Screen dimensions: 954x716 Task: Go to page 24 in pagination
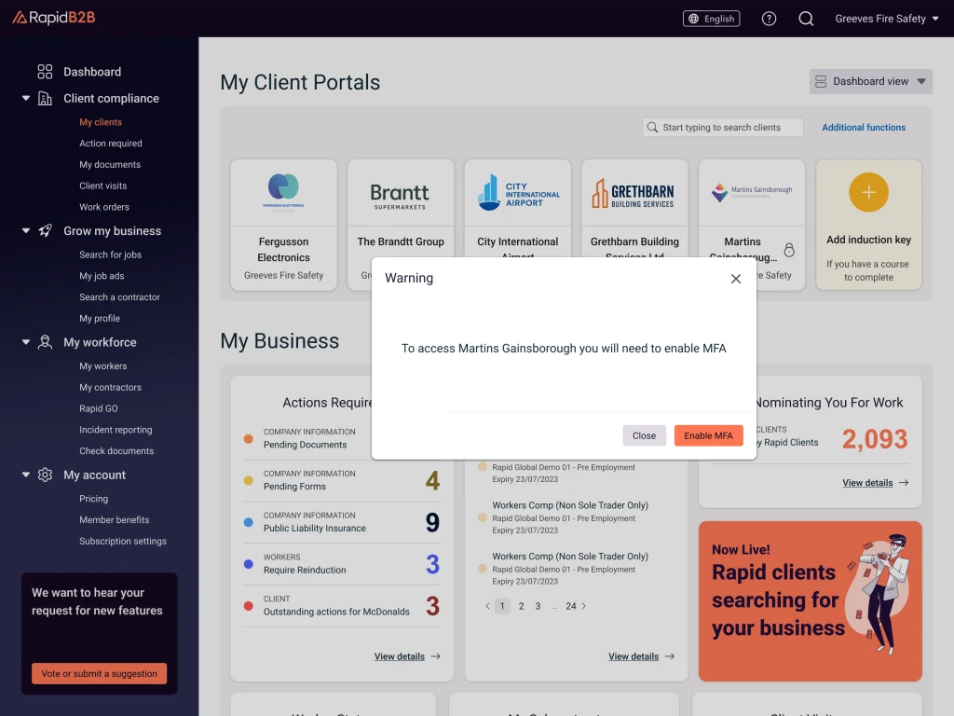(571, 606)
